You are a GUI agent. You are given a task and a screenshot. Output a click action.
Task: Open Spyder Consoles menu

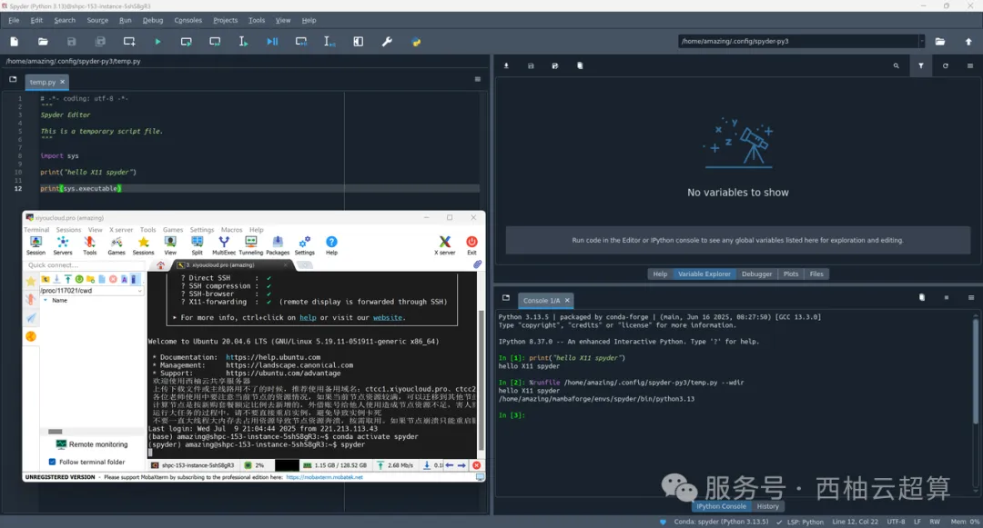(188, 20)
